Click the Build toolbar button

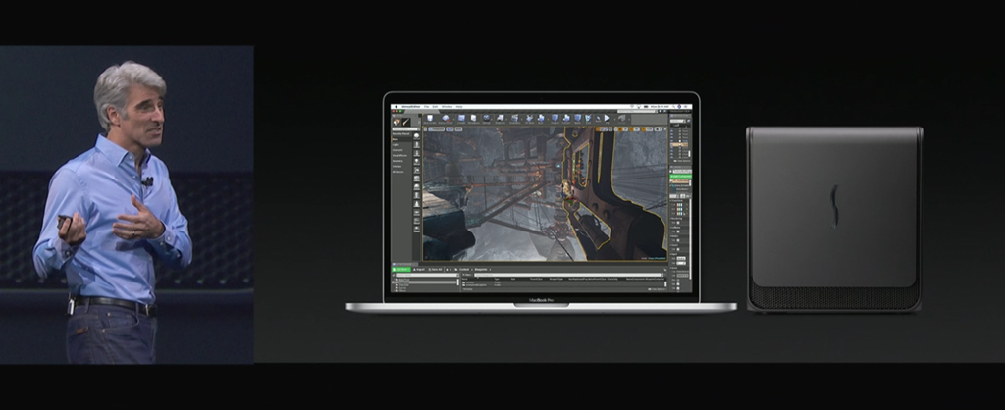pos(542,119)
